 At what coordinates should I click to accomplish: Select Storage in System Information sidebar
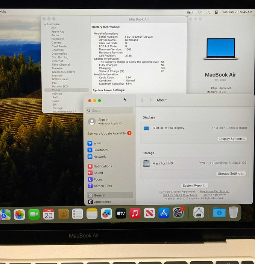pos(58,108)
